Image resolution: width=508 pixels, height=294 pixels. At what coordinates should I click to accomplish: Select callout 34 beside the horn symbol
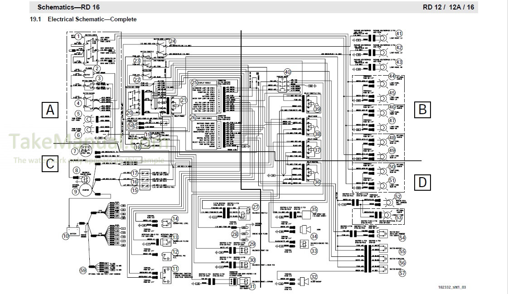(314, 235)
